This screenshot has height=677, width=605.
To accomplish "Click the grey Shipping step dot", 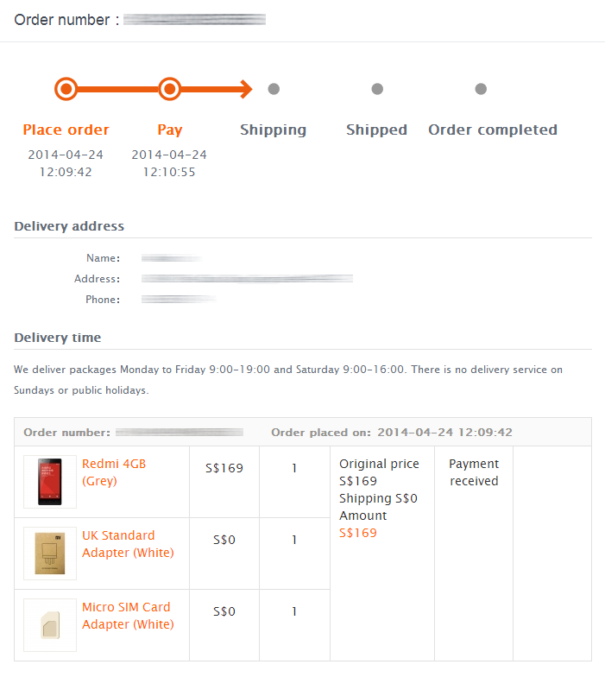I will (x=274, y=89).
